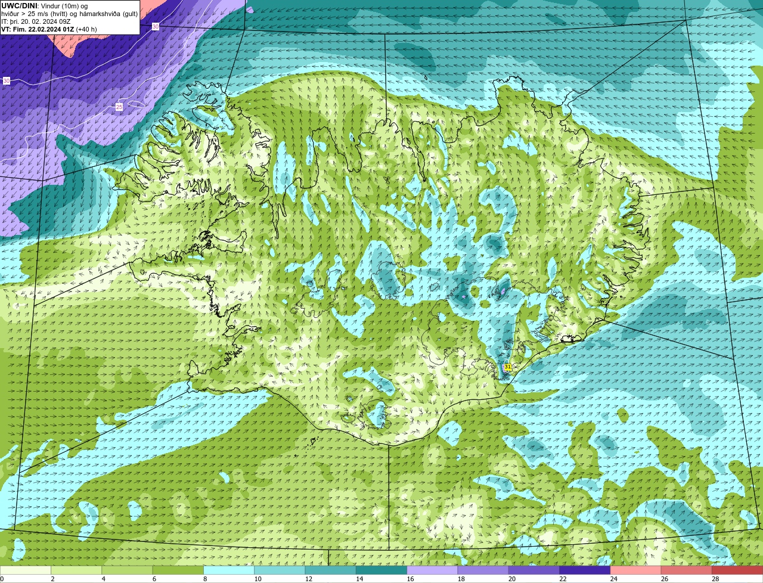Click the legend scale value 10

[x=258, y=579]
